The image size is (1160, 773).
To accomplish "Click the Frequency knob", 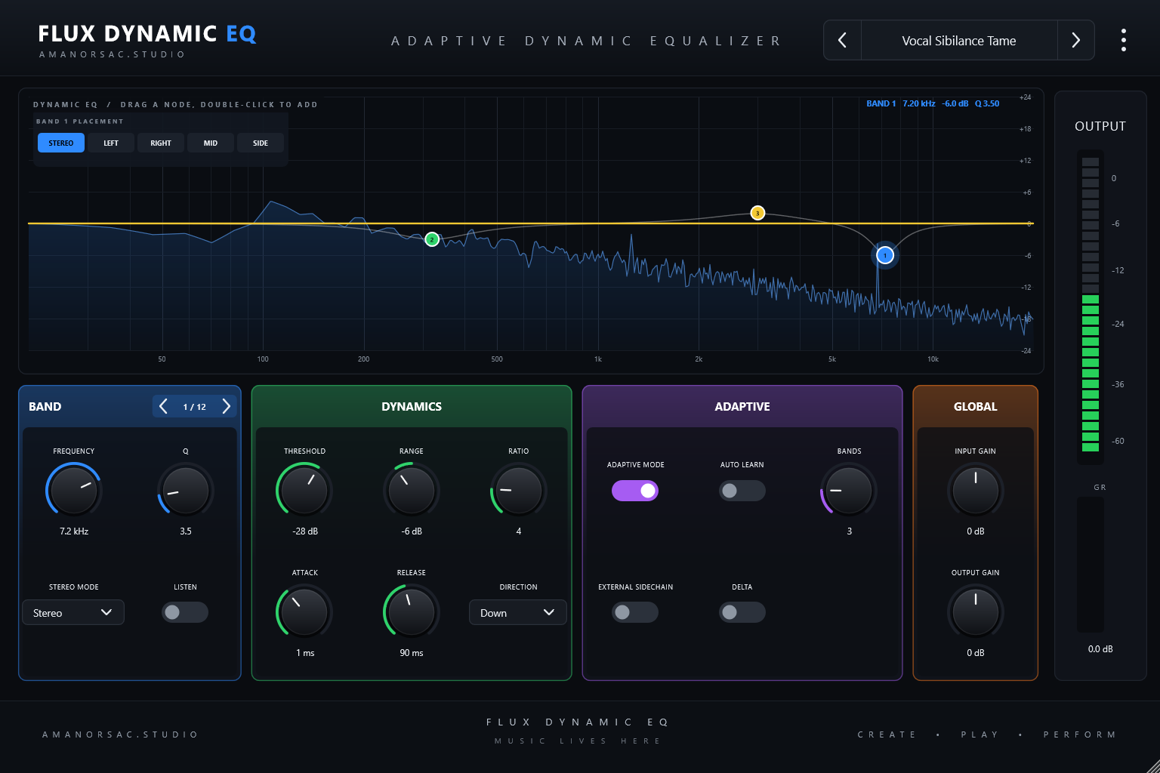I will point(74,490).
